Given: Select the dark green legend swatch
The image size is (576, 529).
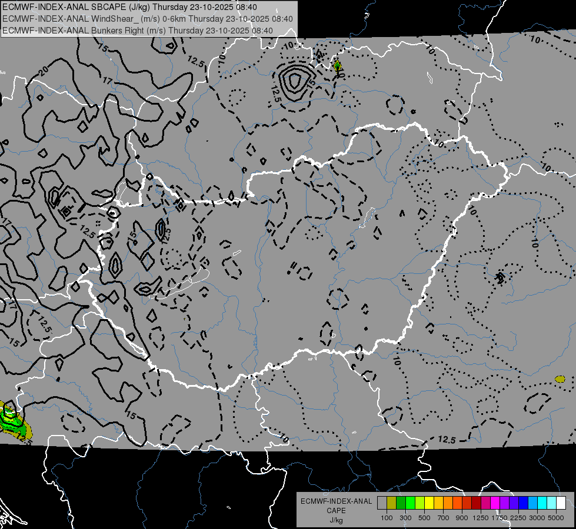Looking at the screenshot, I should point(401,503).
